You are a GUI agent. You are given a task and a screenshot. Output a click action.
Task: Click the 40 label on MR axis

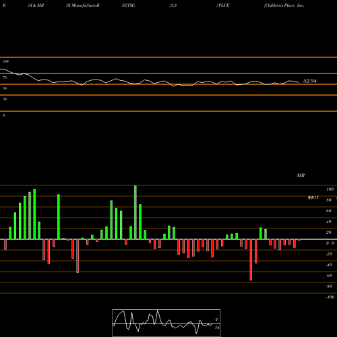pyautogui.click(x=328, y=222)
